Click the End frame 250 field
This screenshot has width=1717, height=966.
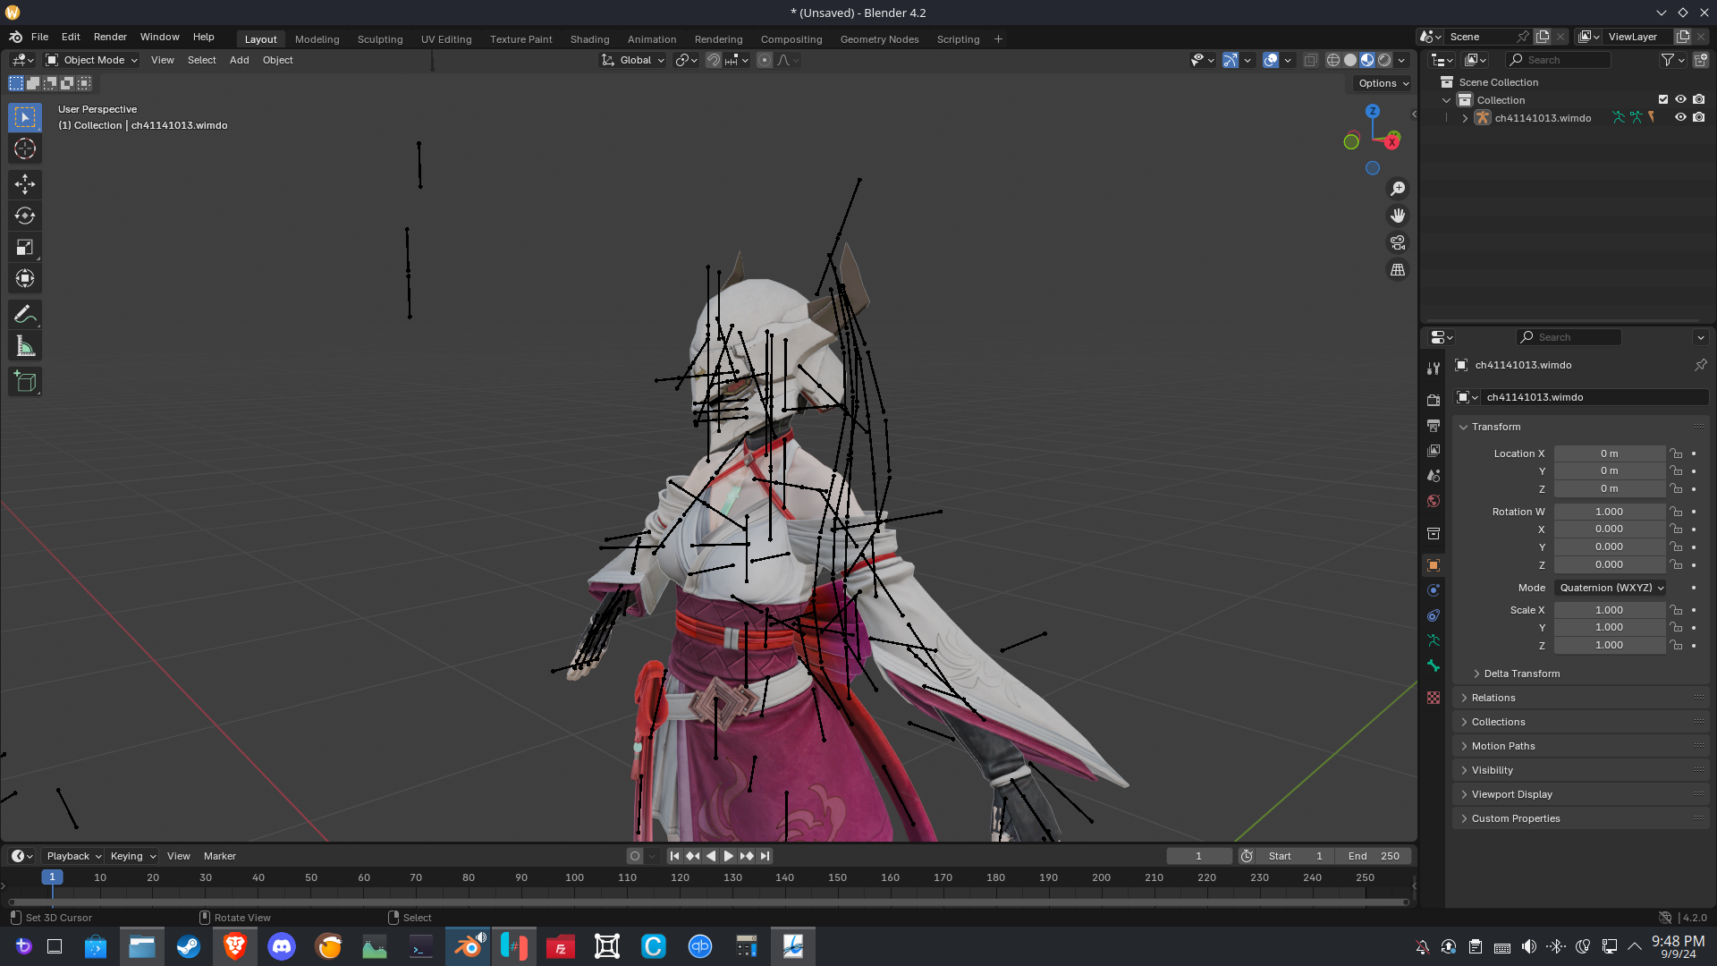coord(1374,856)
